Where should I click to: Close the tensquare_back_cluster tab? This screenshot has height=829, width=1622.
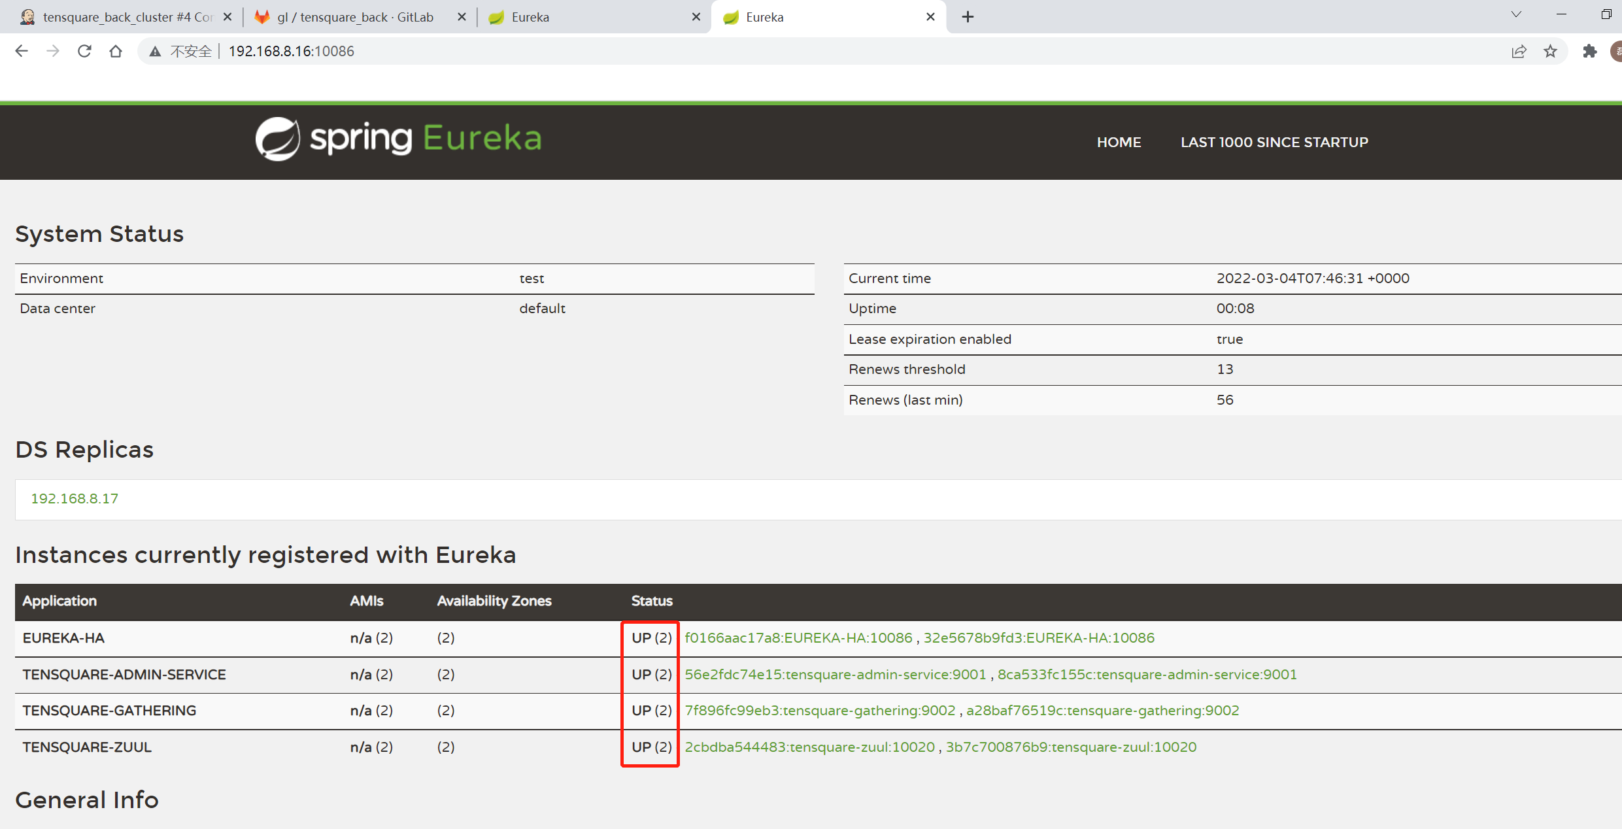click(228, 17)
